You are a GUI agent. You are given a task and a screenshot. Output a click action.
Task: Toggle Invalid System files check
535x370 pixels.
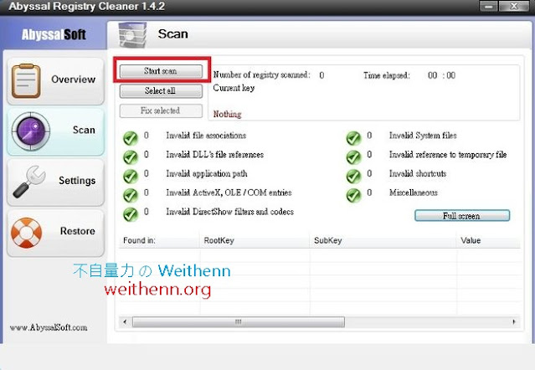(353, 138)
